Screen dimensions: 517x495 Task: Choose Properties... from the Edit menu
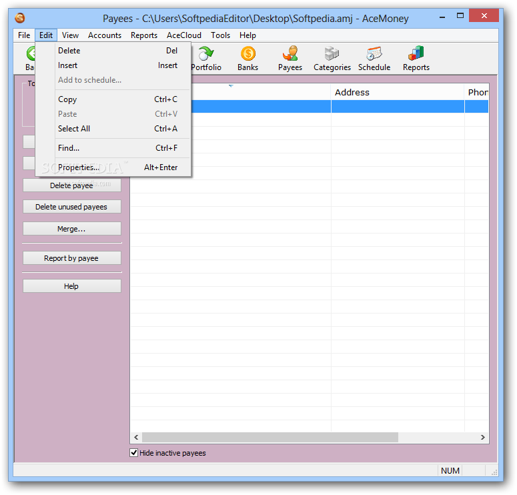pos(113,167)
